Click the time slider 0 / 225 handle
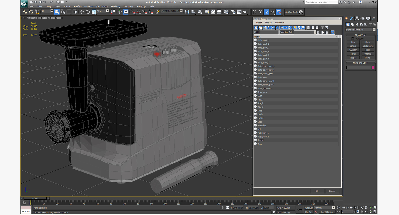This screenshot has height=215, width=399. [x=35, y=198]
